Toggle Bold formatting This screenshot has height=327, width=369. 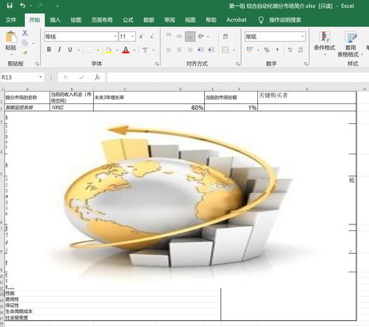coord(49,49)
